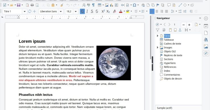The width and height of the screenshot is (210, 110).
Task: Open Print Preview from the toolbar
Action: [37, 5]
